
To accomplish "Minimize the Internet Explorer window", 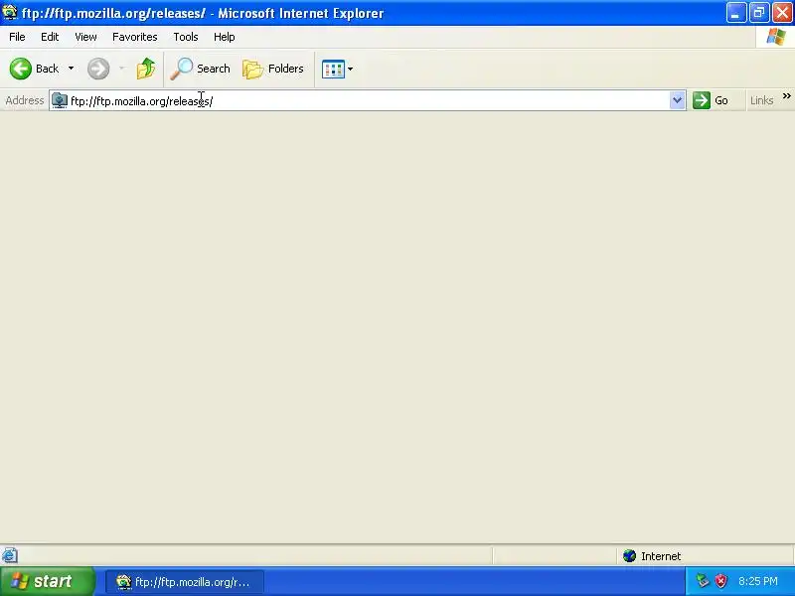I will point(736,13).
